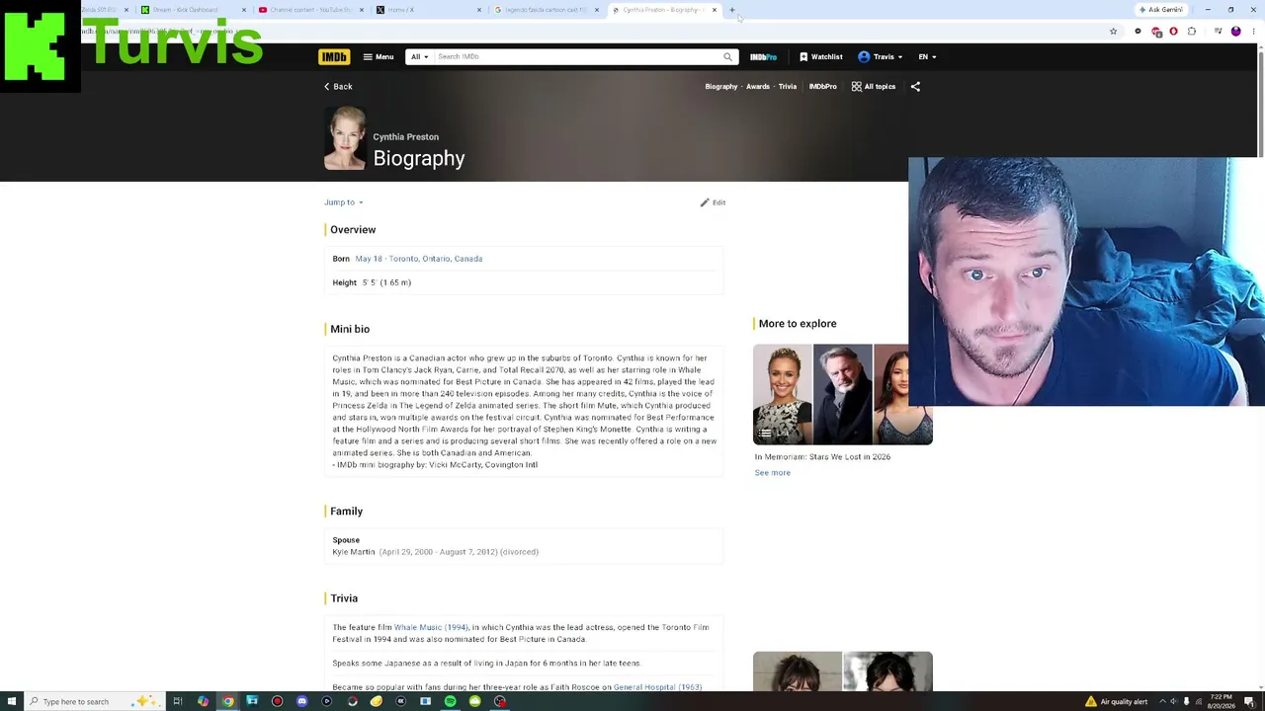Open Discord from the taskbar

pos(301,702)
